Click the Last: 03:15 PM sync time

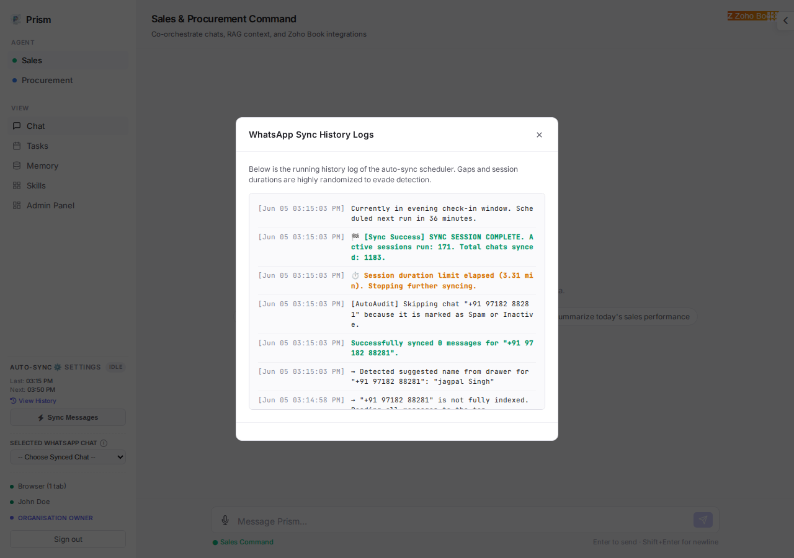click(32, 381)
